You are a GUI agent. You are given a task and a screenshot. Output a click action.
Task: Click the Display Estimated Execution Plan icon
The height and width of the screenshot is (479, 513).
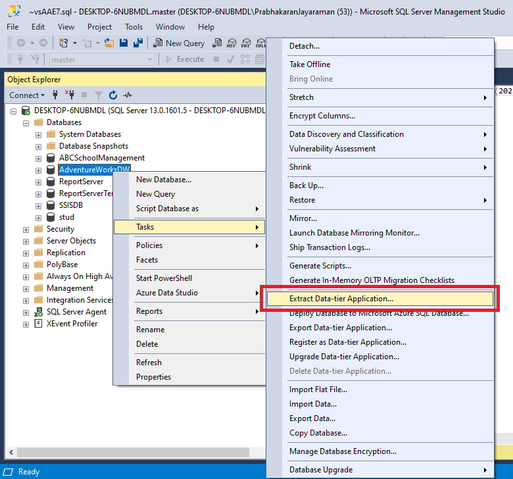click(245, 59)
